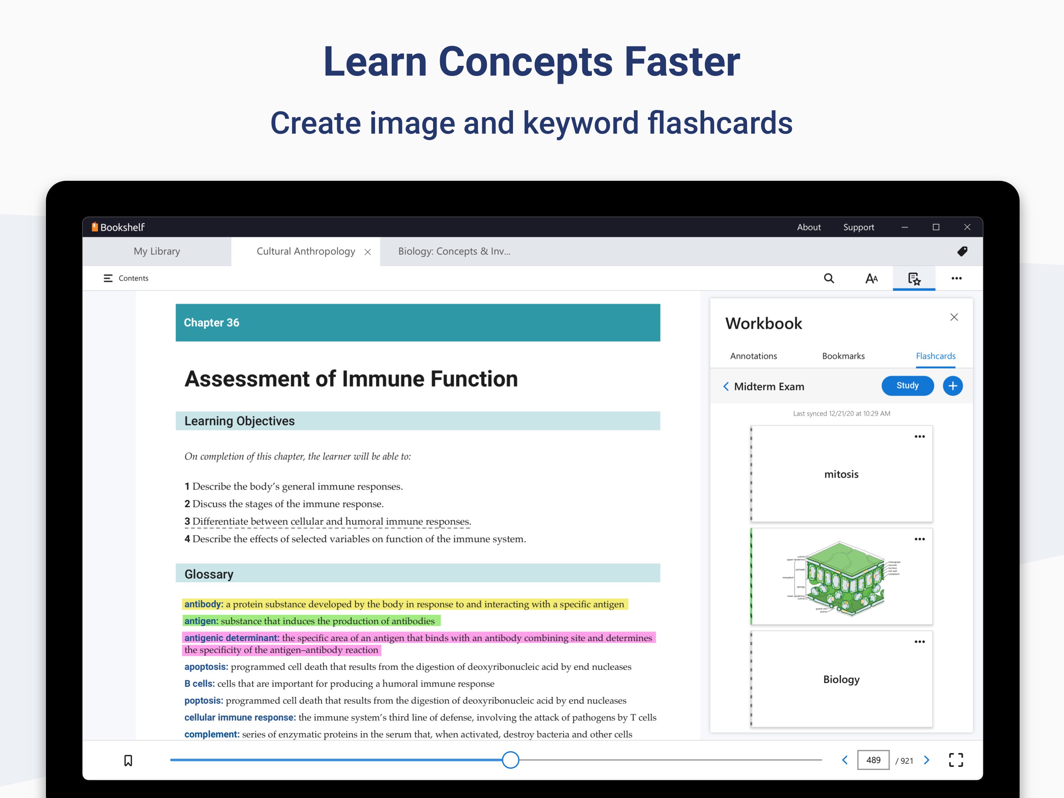Screen dimensions: 1064x798
Task: Add a new flashcard with plus button
Action: (x=952, y=386)
